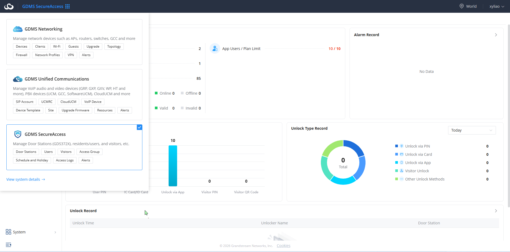The image size is (510, 252).
Task: Click the World location pin icon
Action: 462,6
